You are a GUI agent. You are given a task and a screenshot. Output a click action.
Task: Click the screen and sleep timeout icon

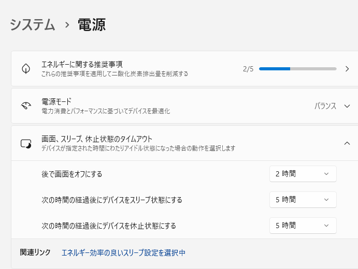pos(26,143)
